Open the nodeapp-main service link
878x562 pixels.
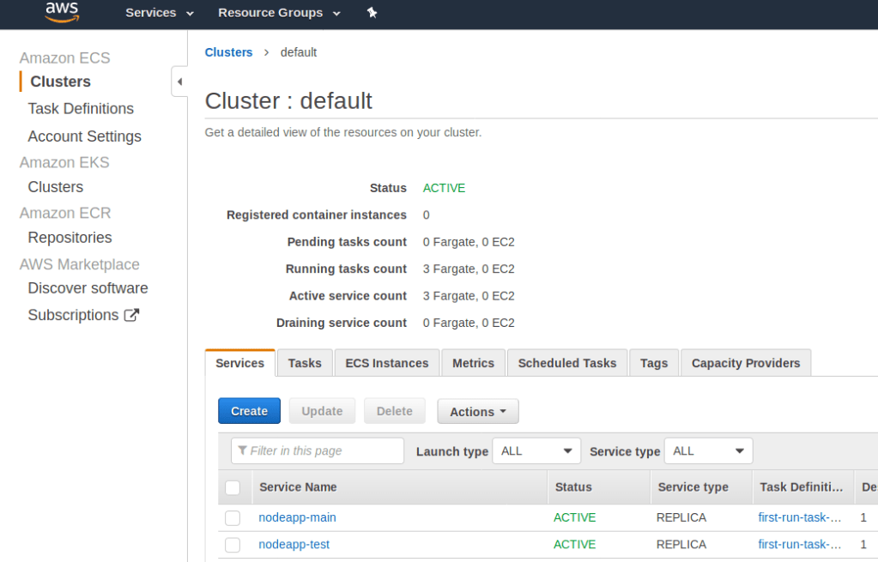point(298,517)
